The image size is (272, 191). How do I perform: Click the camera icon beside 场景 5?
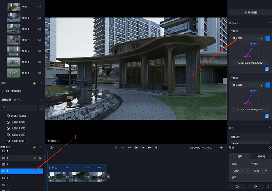(40, 51)
